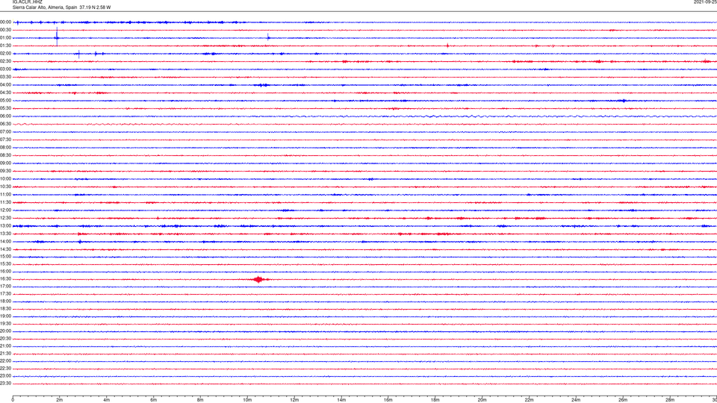Screen dimensions: 717x403
Task: Click the 10:00 time label
Action: tap(5, 178)
